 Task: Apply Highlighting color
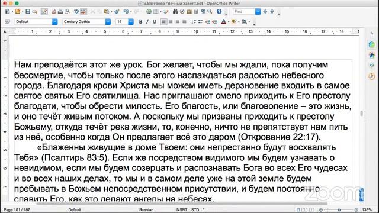234,22
